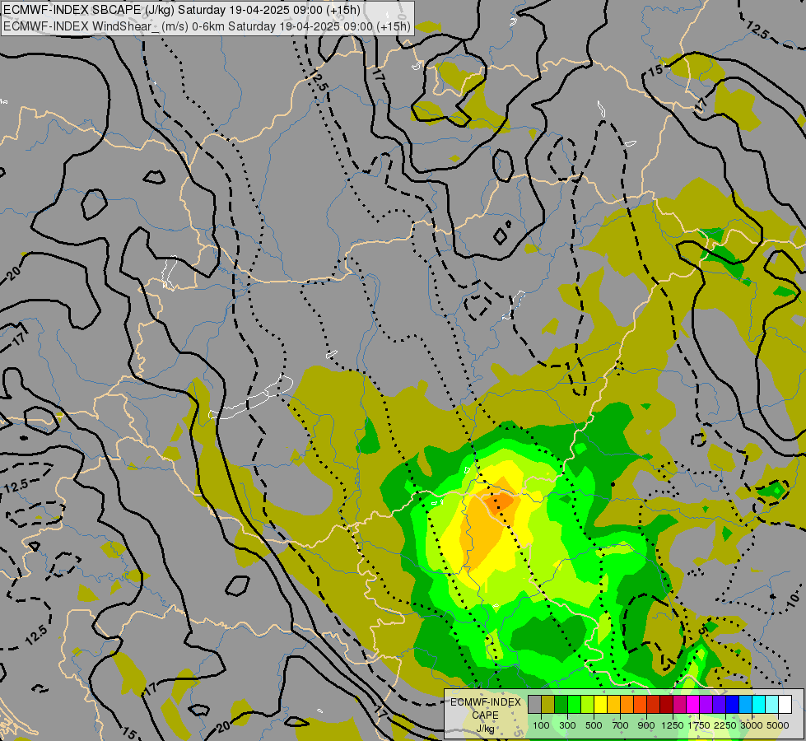Click the legend value 700
806x741 pixels.
621,725
